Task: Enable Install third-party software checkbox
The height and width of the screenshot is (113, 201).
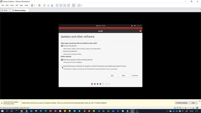Action: pyautogui.click(x=62, y=66)
